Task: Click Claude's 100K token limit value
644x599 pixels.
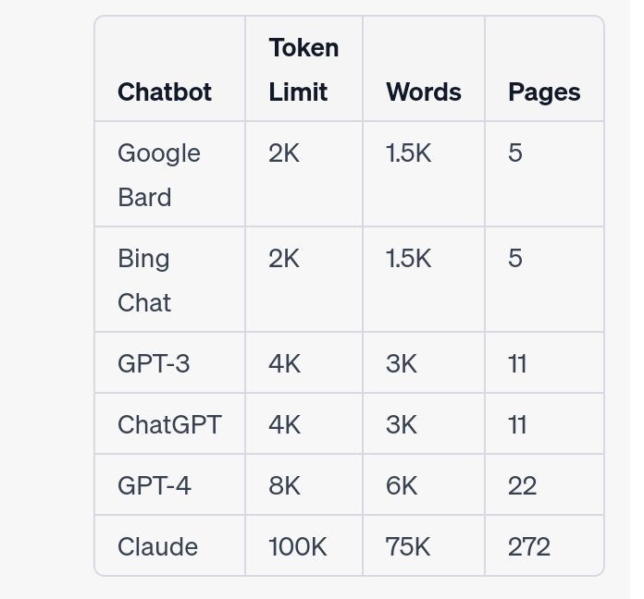Action: tap(298, 546)
